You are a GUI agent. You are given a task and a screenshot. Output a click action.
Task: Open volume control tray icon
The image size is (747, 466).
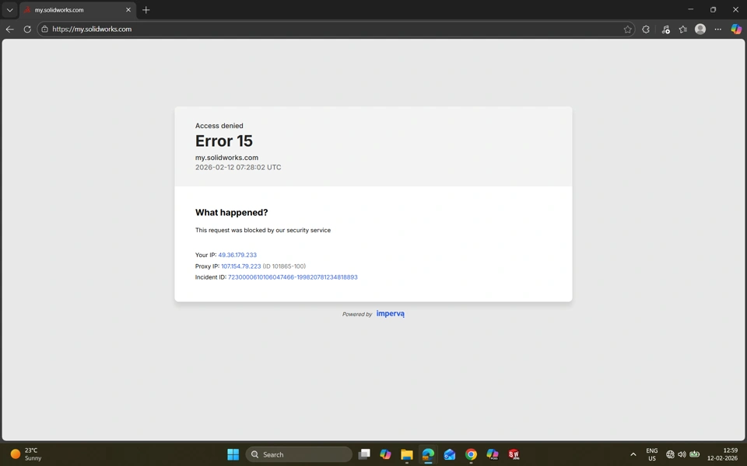pos(682,454)
